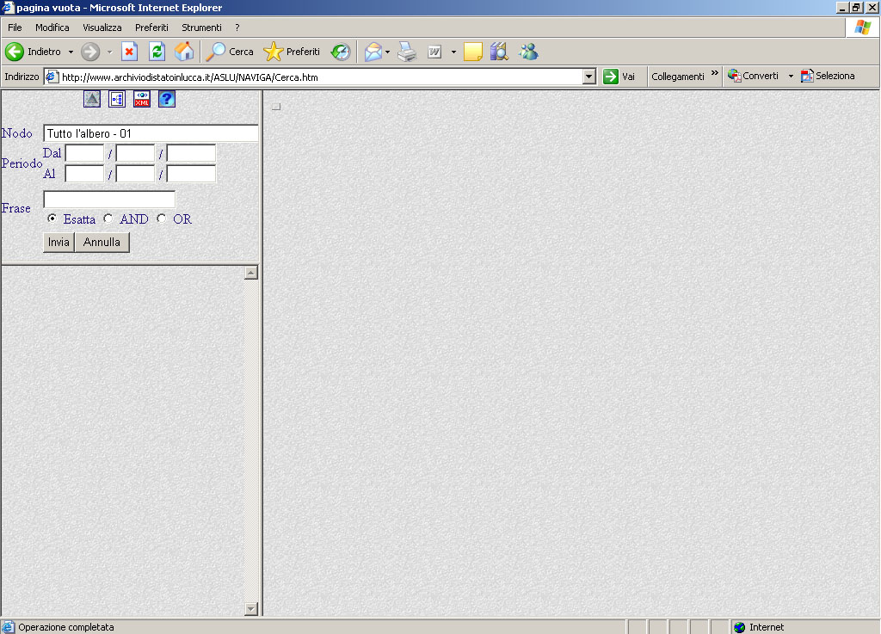The width and height of the screenshot is (881, 634).
Task: Click into the Frase text field
Action: [108, 200]
